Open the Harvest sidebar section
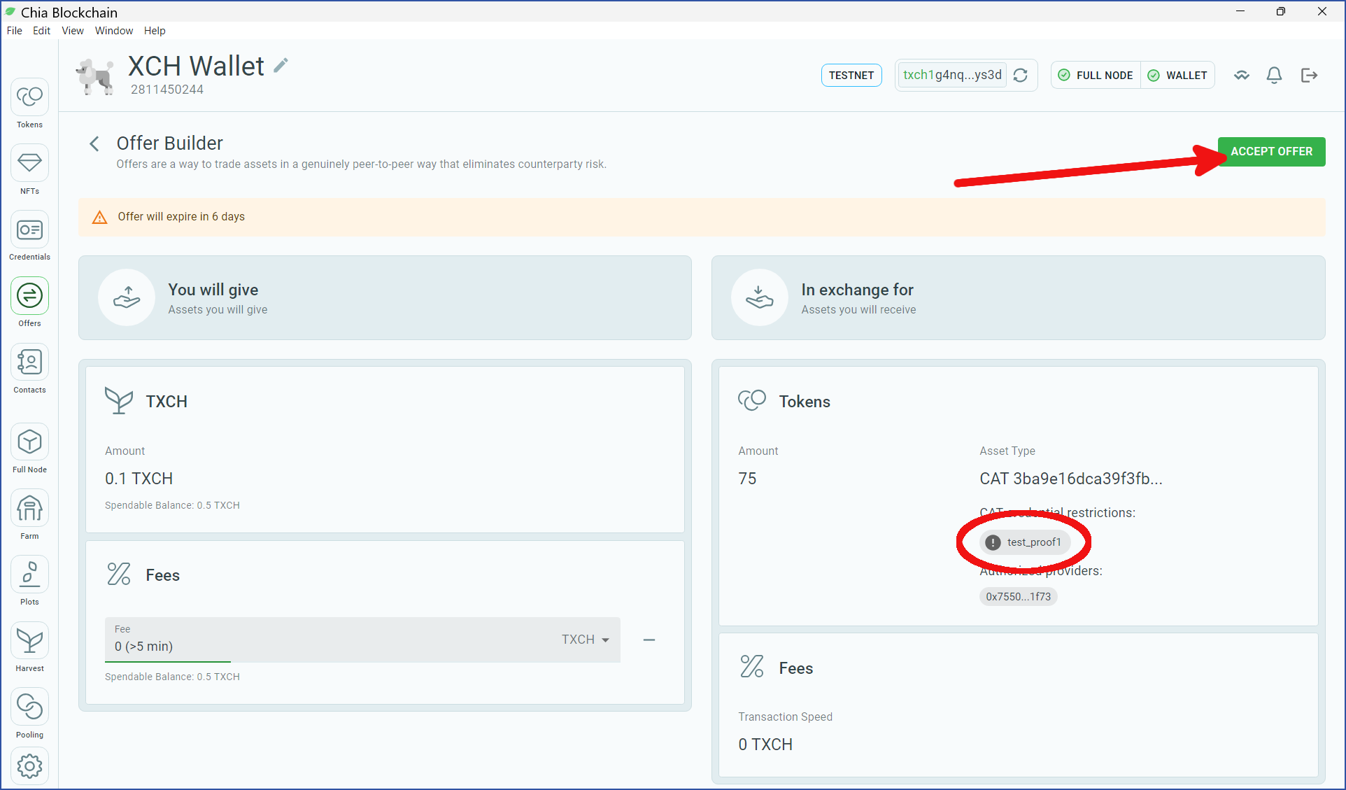The height and width of the screenshot is (790, 1346). pyautogui.click(x=29, y=647)
